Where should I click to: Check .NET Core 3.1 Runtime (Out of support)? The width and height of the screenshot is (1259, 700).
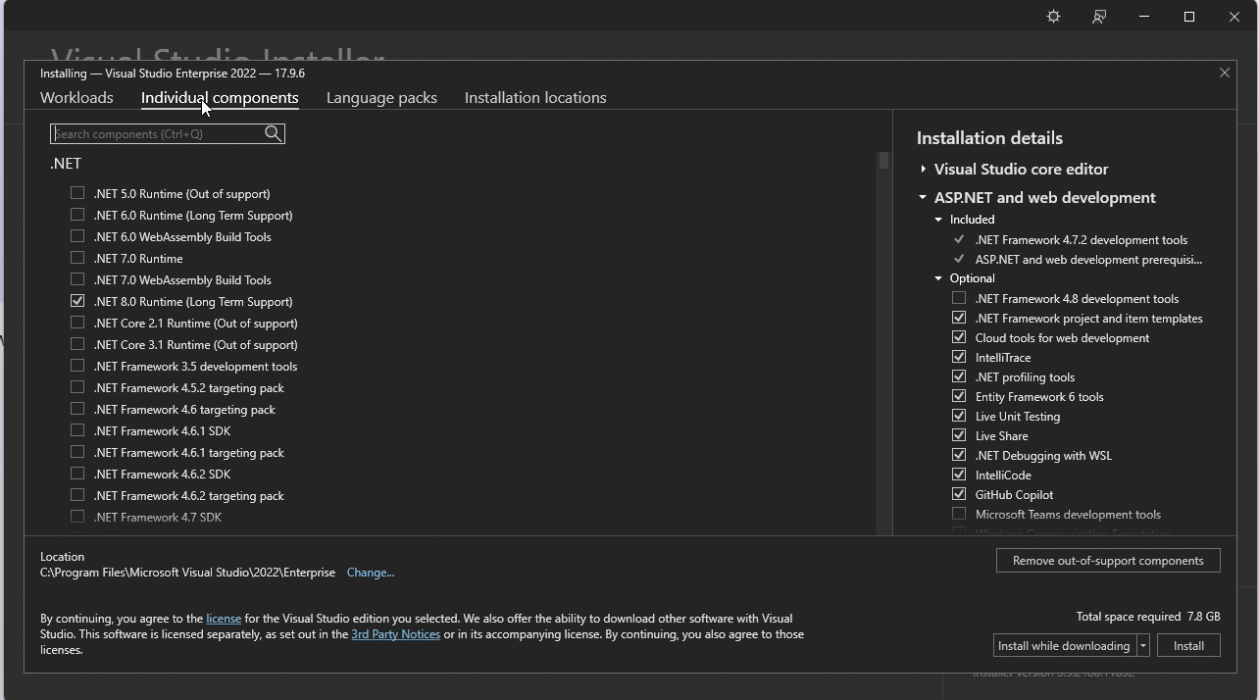77,344
